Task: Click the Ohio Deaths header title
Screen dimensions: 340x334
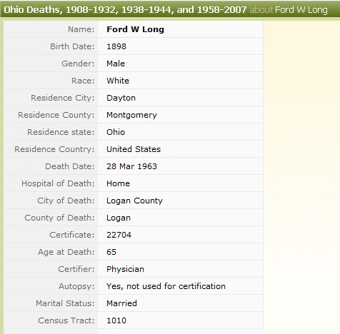Action: (x=125, y=10)
